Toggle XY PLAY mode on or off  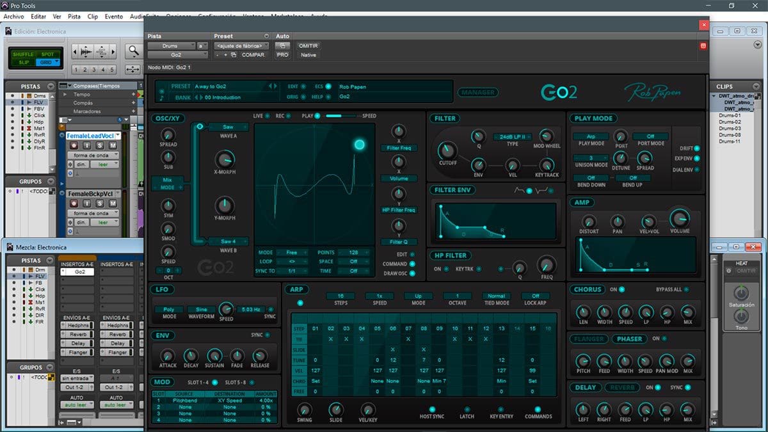coord(319,116)
